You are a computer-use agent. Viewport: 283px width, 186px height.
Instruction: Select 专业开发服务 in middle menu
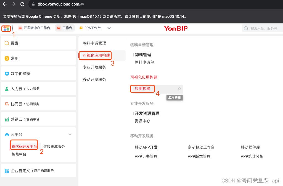point(94,67)
